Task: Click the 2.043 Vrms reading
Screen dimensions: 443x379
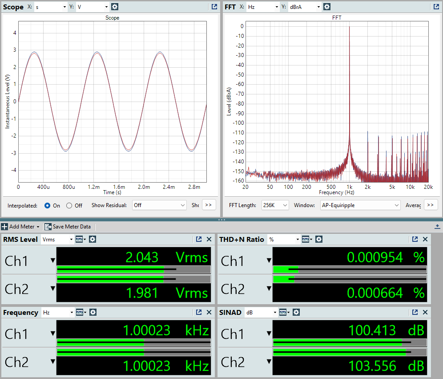Action: [167, 257]
